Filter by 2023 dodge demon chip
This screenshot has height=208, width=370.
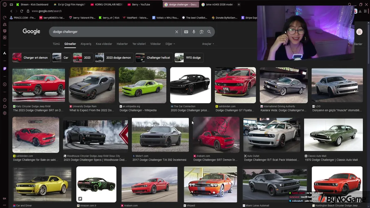(x=114, y=57)
